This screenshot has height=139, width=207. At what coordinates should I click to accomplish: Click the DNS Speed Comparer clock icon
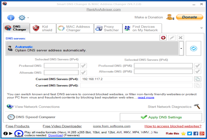coord(11,117)
